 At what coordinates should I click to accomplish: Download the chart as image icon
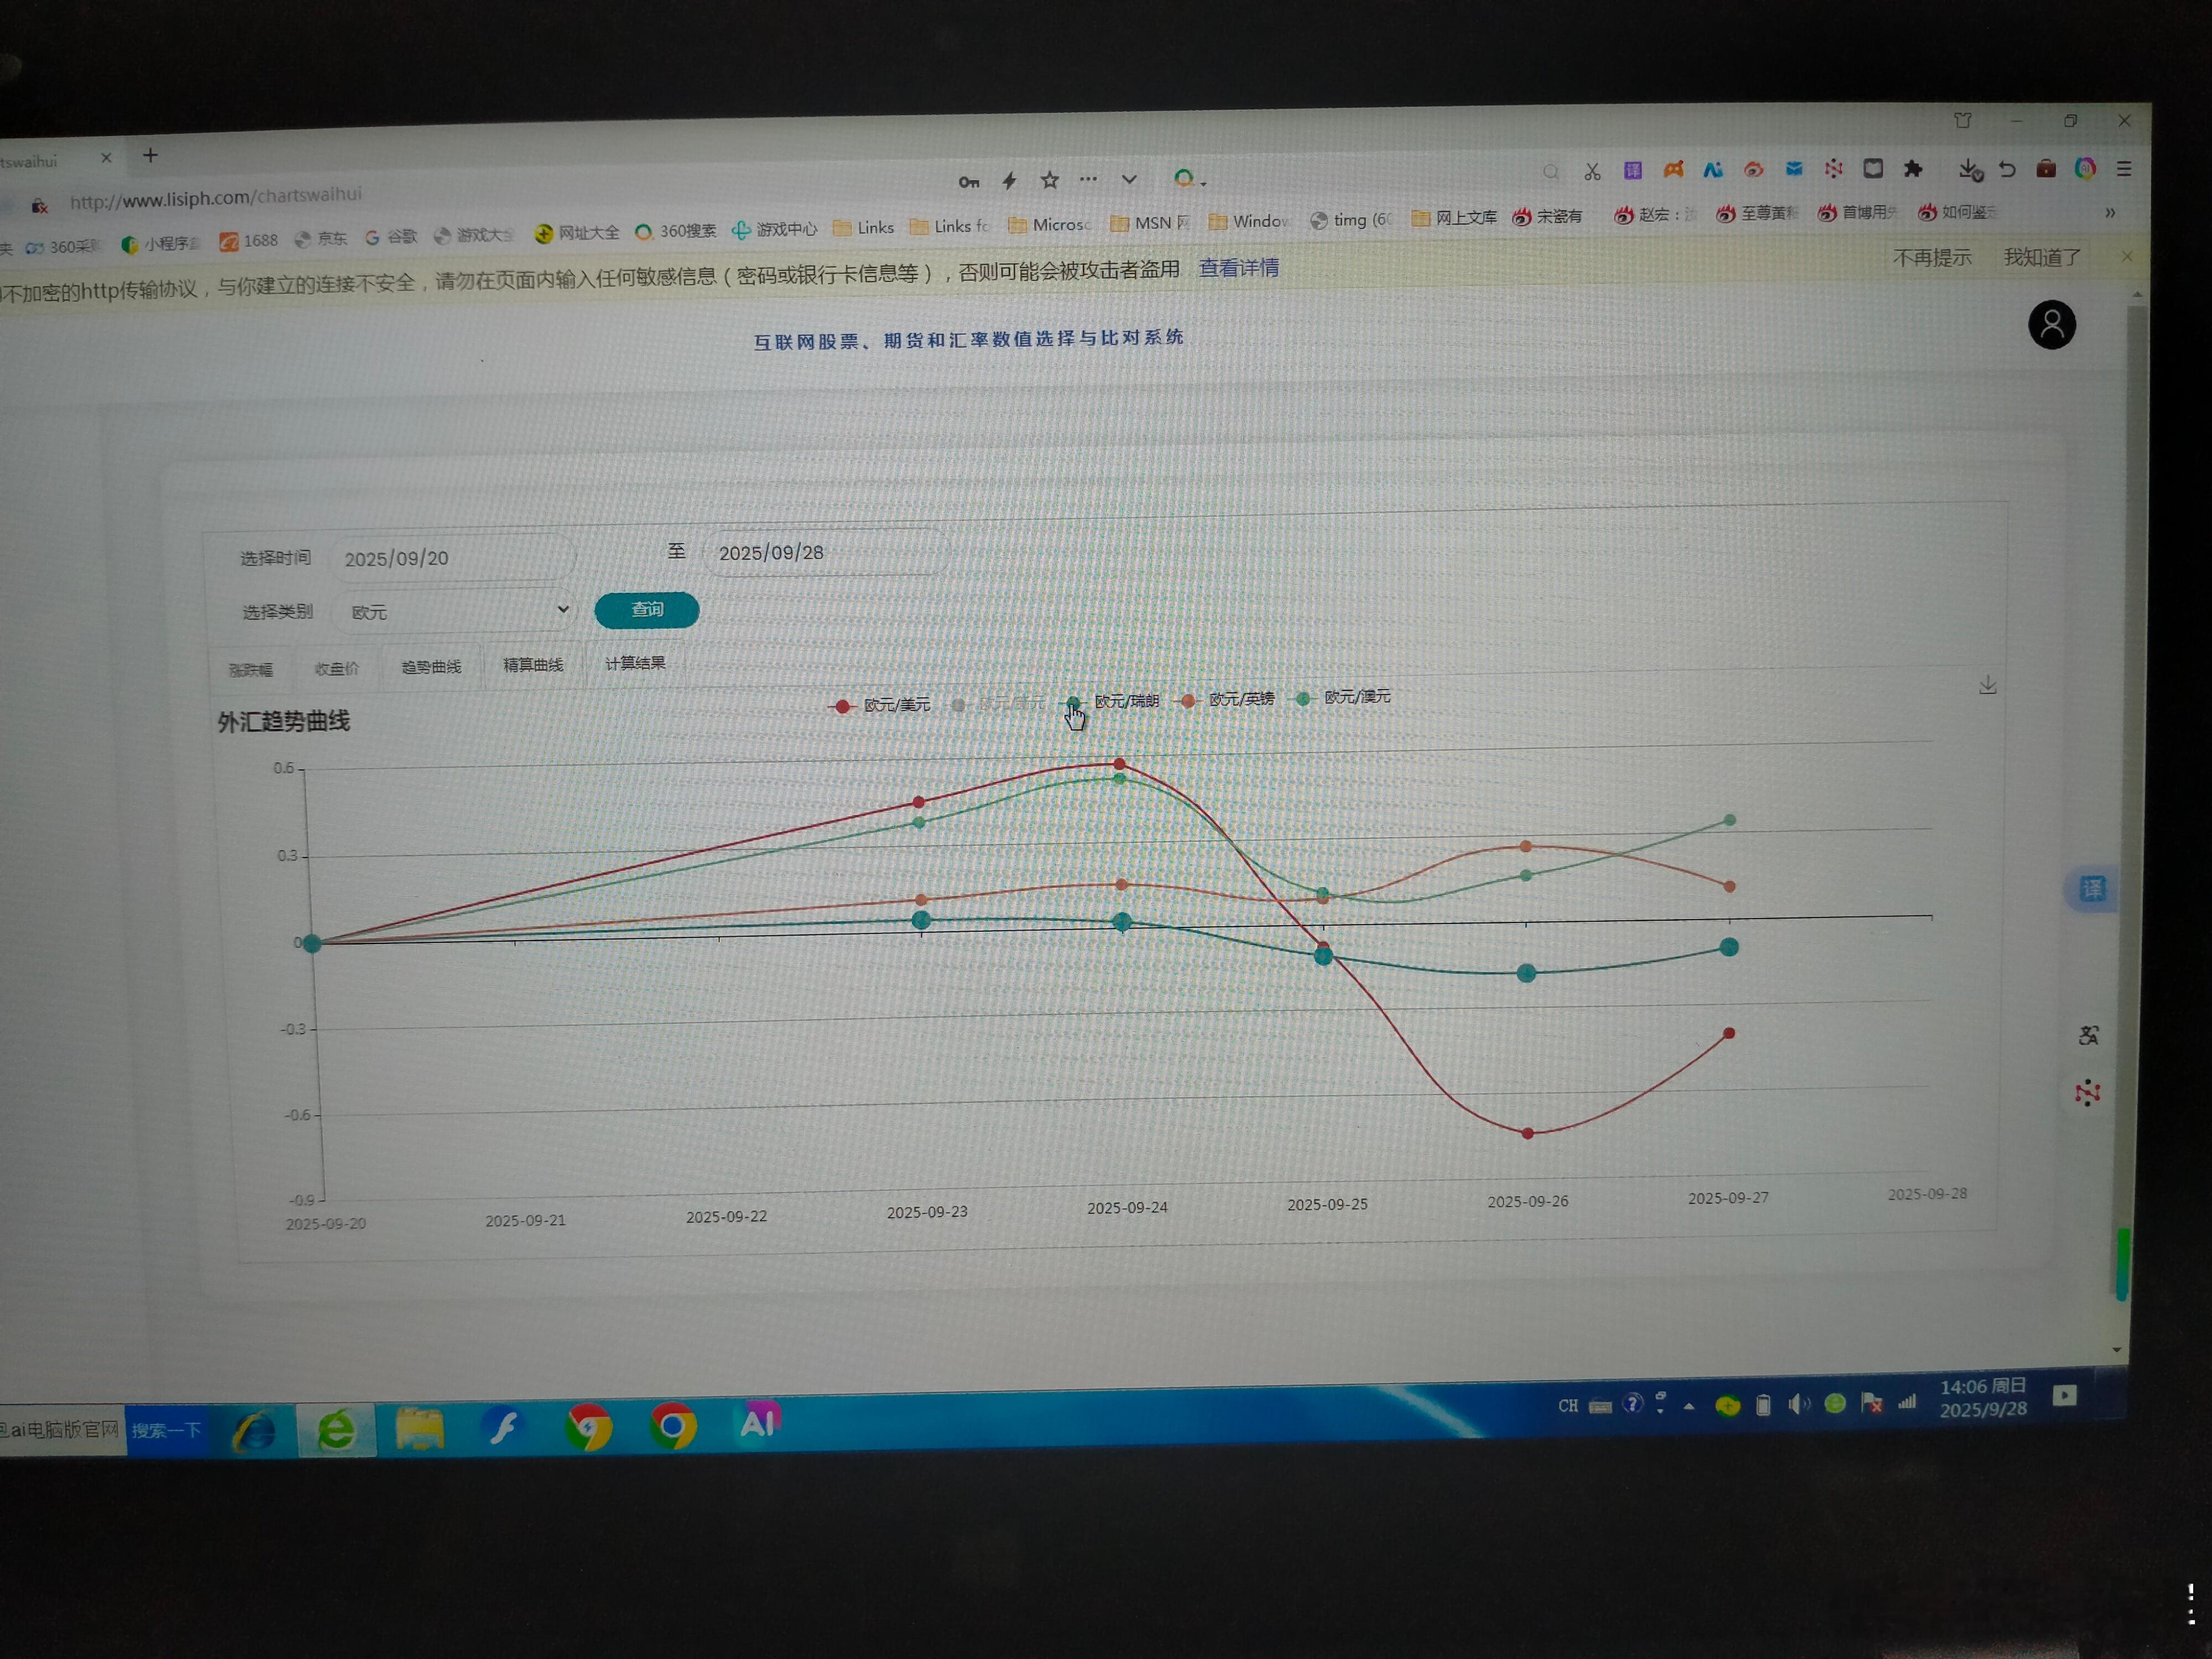[x=1987, y=684]
